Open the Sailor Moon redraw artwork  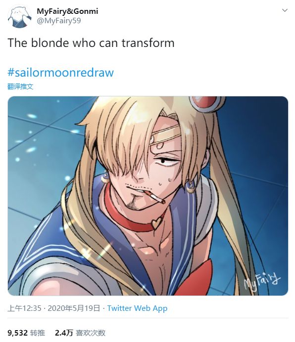point(148,196)
